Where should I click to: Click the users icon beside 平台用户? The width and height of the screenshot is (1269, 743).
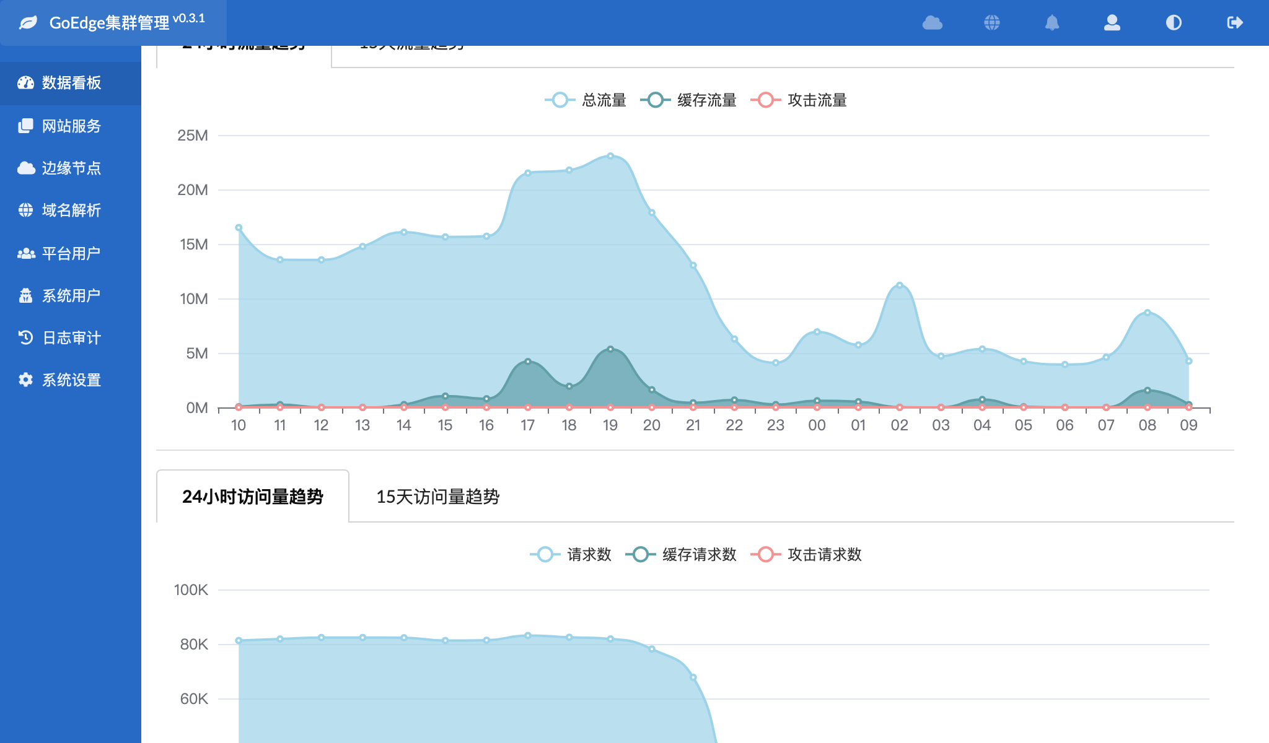[25, 253]
